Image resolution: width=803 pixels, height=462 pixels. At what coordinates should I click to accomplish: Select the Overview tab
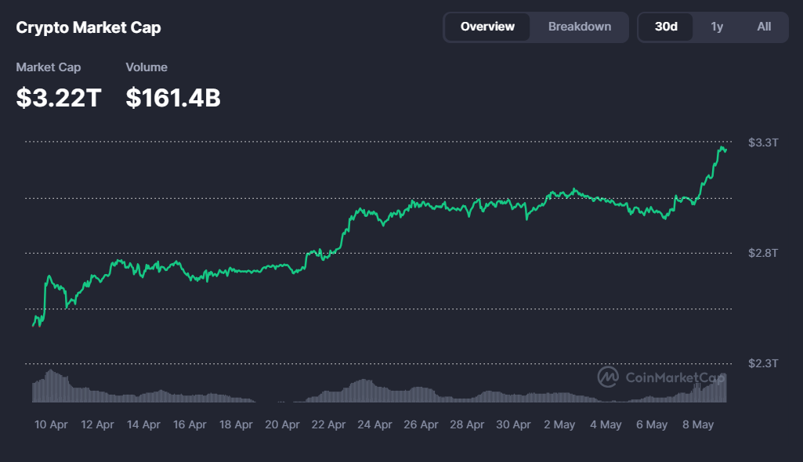(487, 27)
